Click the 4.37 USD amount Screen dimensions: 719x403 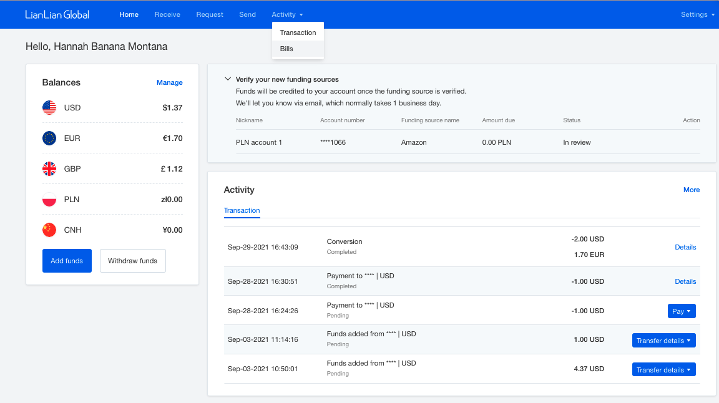(589, 369)
